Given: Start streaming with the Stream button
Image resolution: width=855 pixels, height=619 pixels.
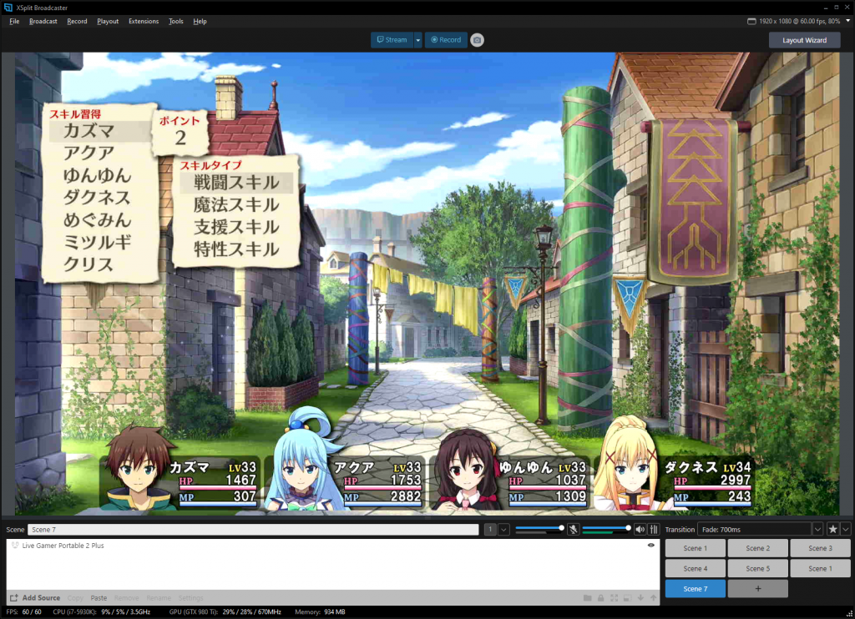Looking at the screenshot, I should 392,40.
